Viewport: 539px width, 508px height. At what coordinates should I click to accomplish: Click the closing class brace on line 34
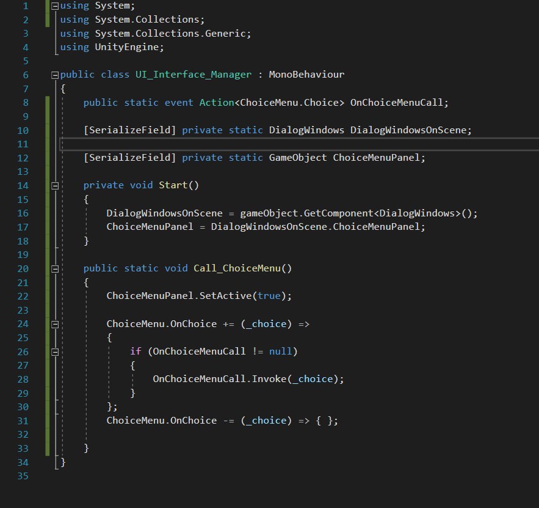pyautogui.click(x=63, y=462)
